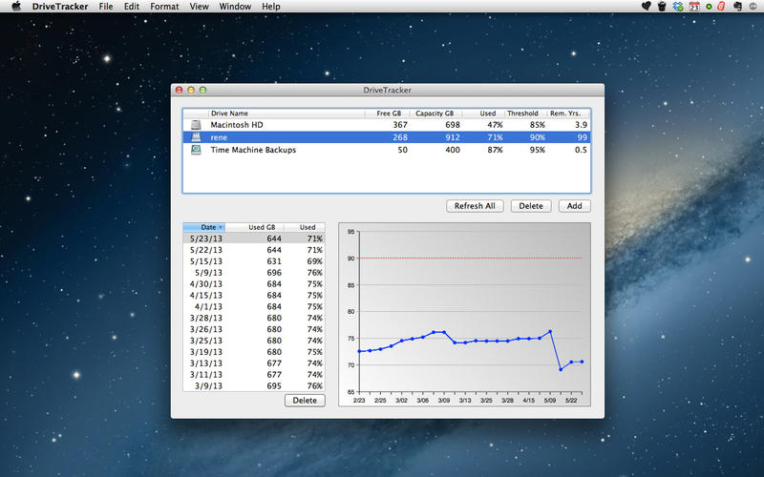Click the 367 free GB value
Image resolution: width=764 pixels, height=477 pixels.
[400, 125]
